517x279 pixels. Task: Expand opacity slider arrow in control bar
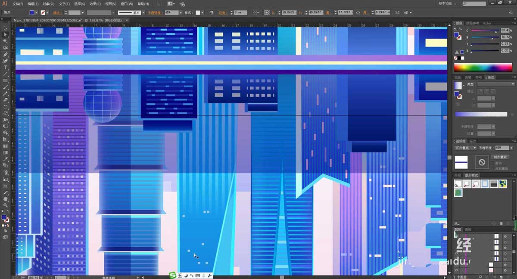[x=181, y=12]
